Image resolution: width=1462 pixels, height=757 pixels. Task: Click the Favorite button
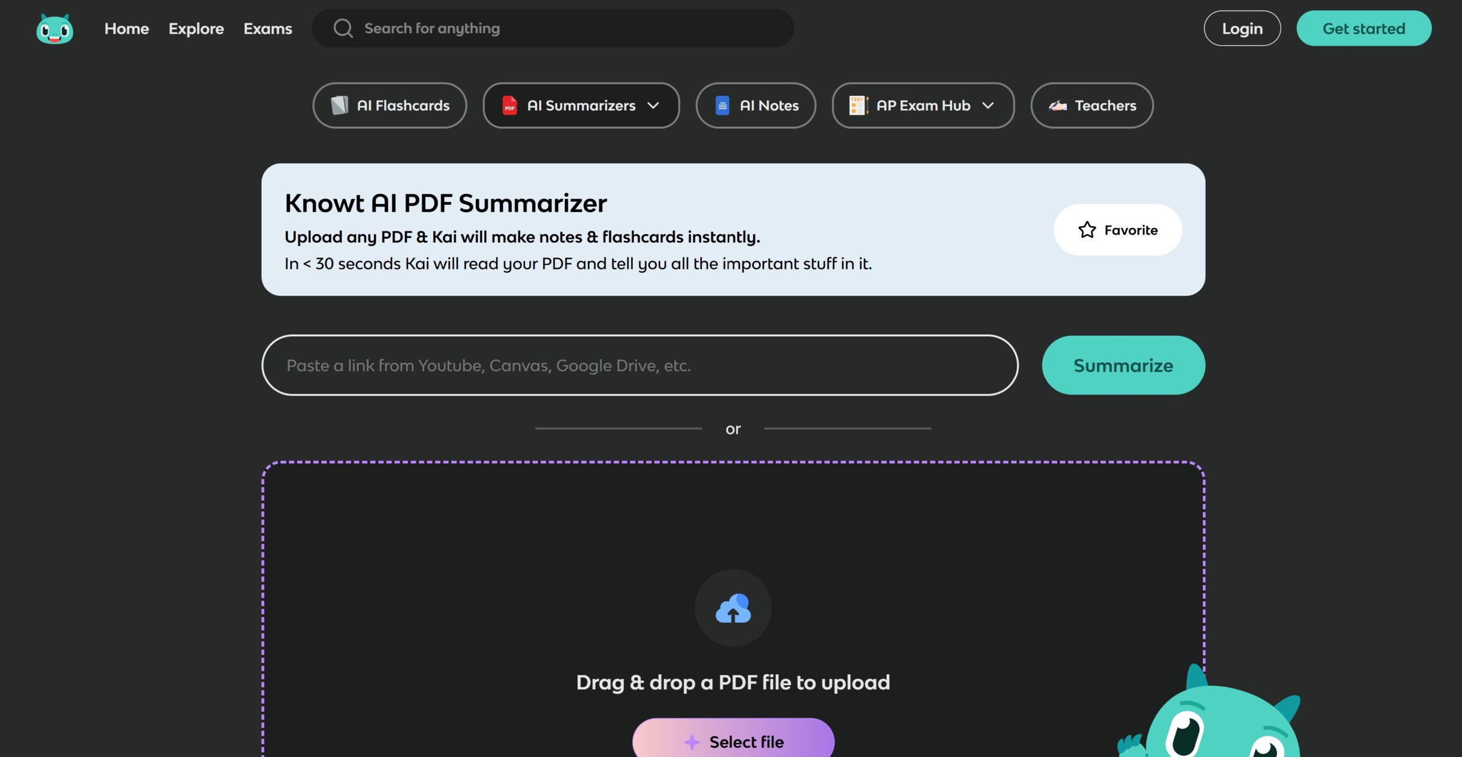[x=1118, y=229]
